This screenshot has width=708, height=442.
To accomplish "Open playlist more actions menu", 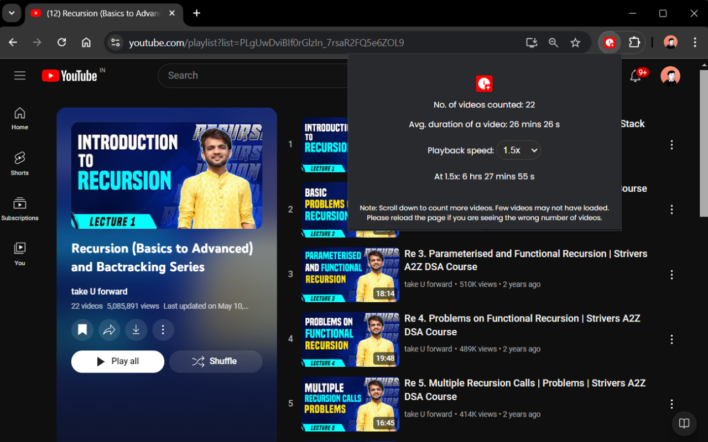I will (x=163, y=330).
